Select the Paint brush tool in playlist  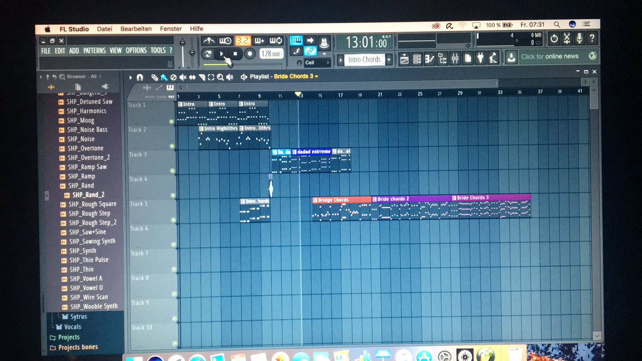tap(164, 78)
